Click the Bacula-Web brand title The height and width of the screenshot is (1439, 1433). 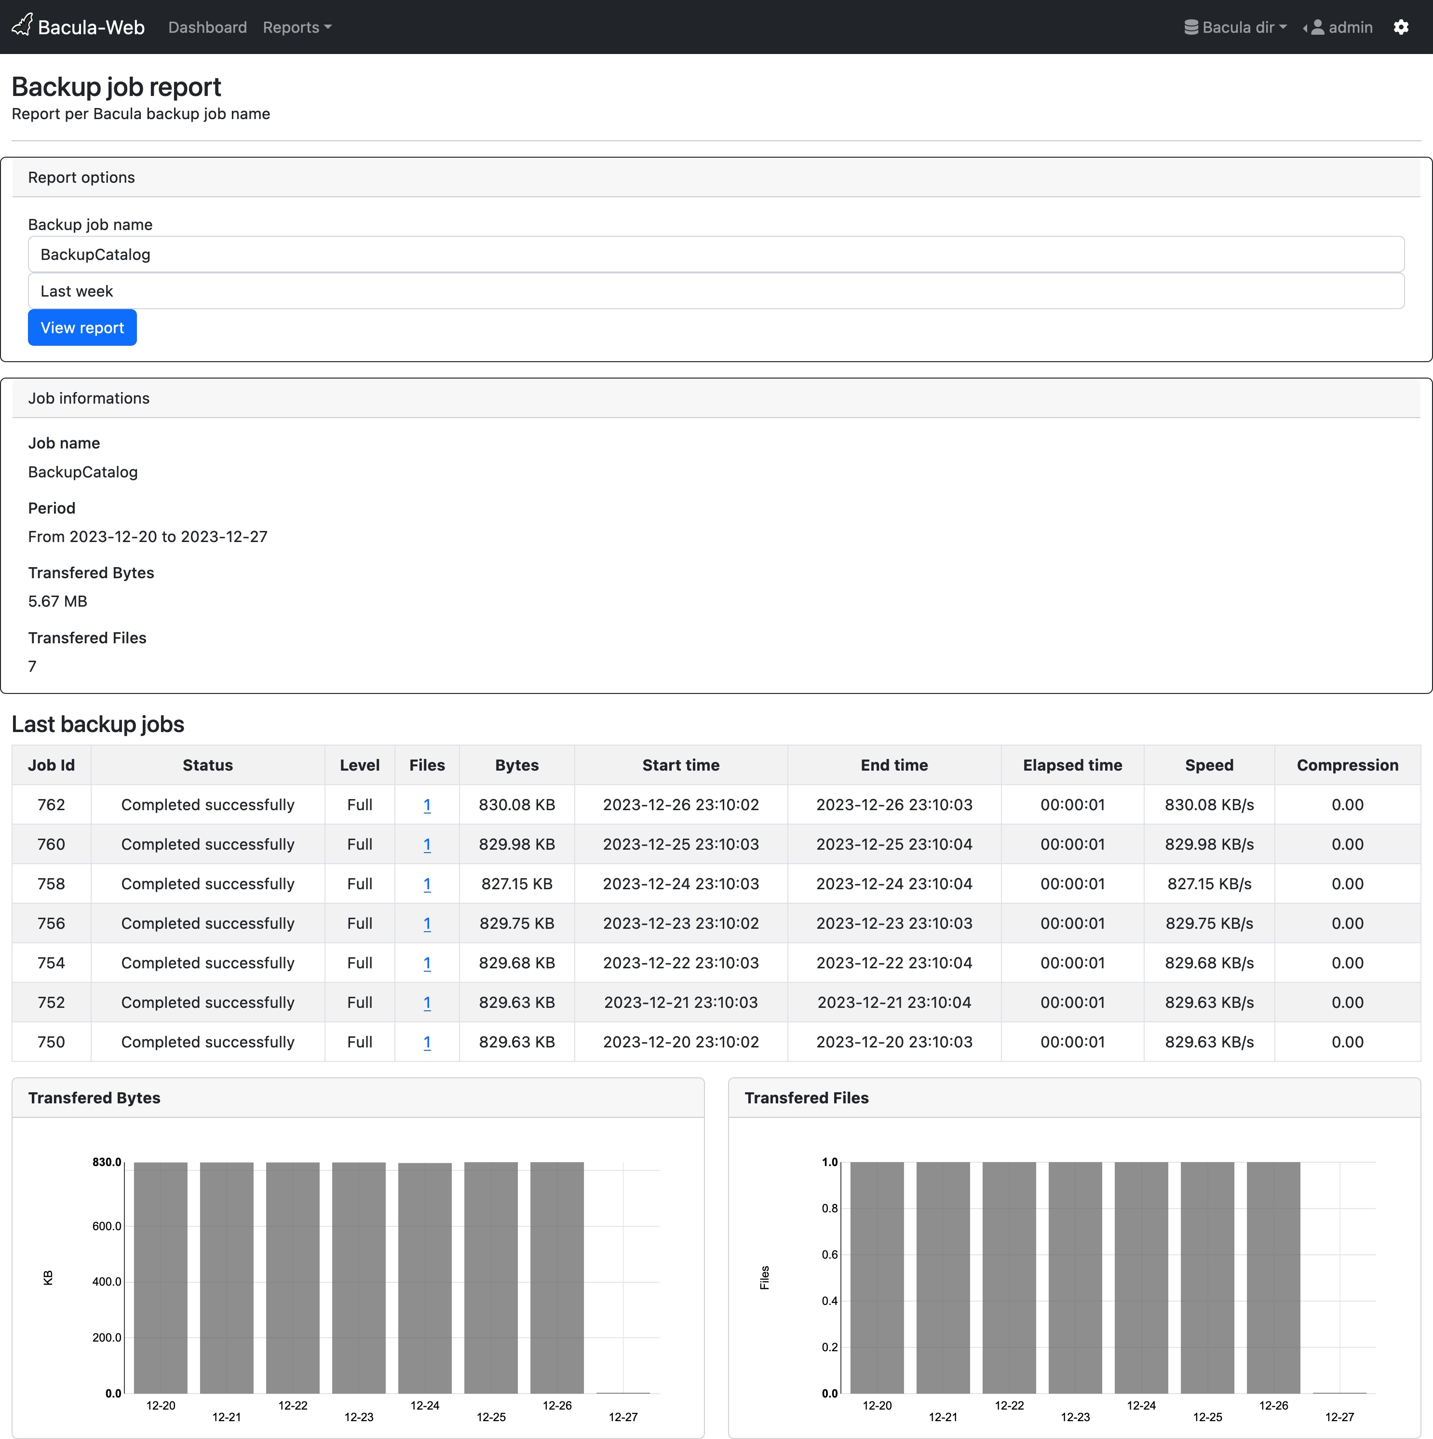pyautogui.click(x=91, y=27)
